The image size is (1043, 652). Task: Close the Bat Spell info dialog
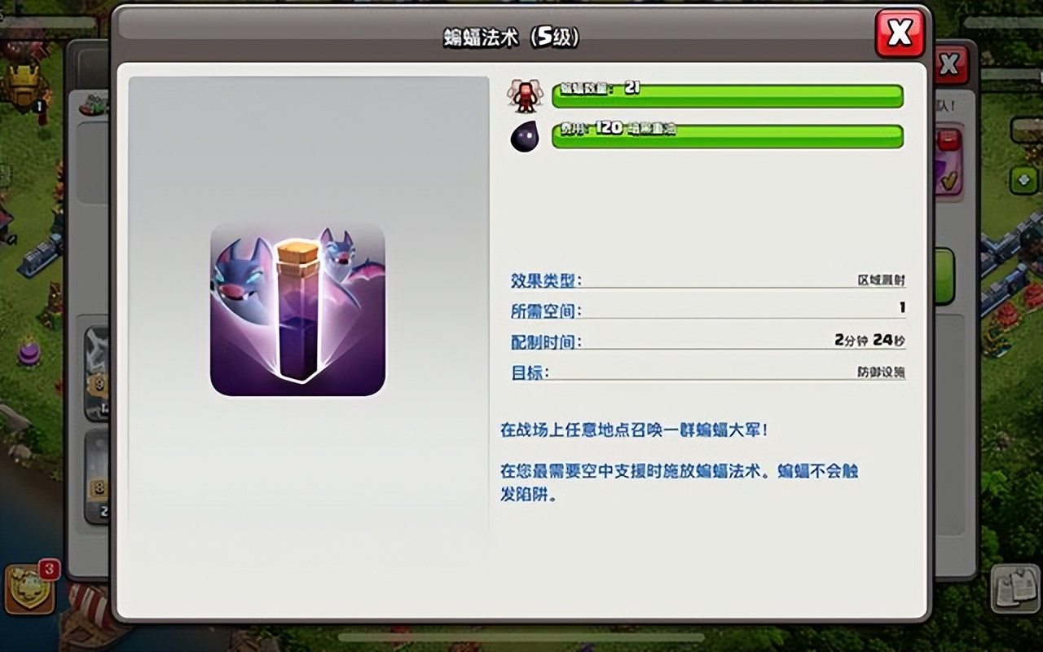(x=900, y=33)
